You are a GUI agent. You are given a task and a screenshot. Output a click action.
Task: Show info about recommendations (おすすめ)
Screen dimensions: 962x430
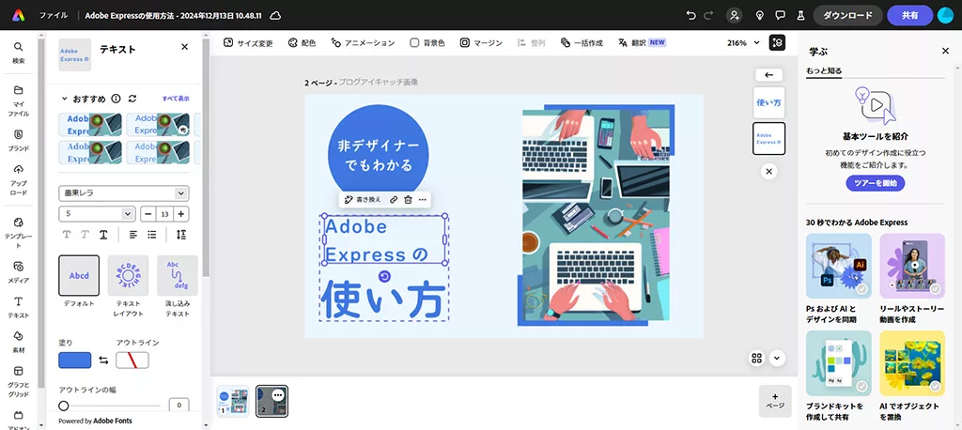(x=116, y=99)
